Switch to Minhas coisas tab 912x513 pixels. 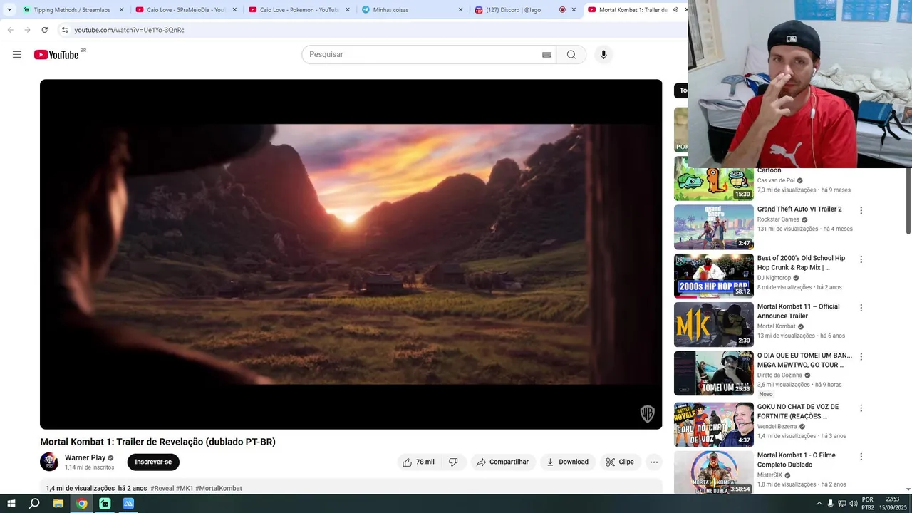pyautogui.click(x=412, y=10)
